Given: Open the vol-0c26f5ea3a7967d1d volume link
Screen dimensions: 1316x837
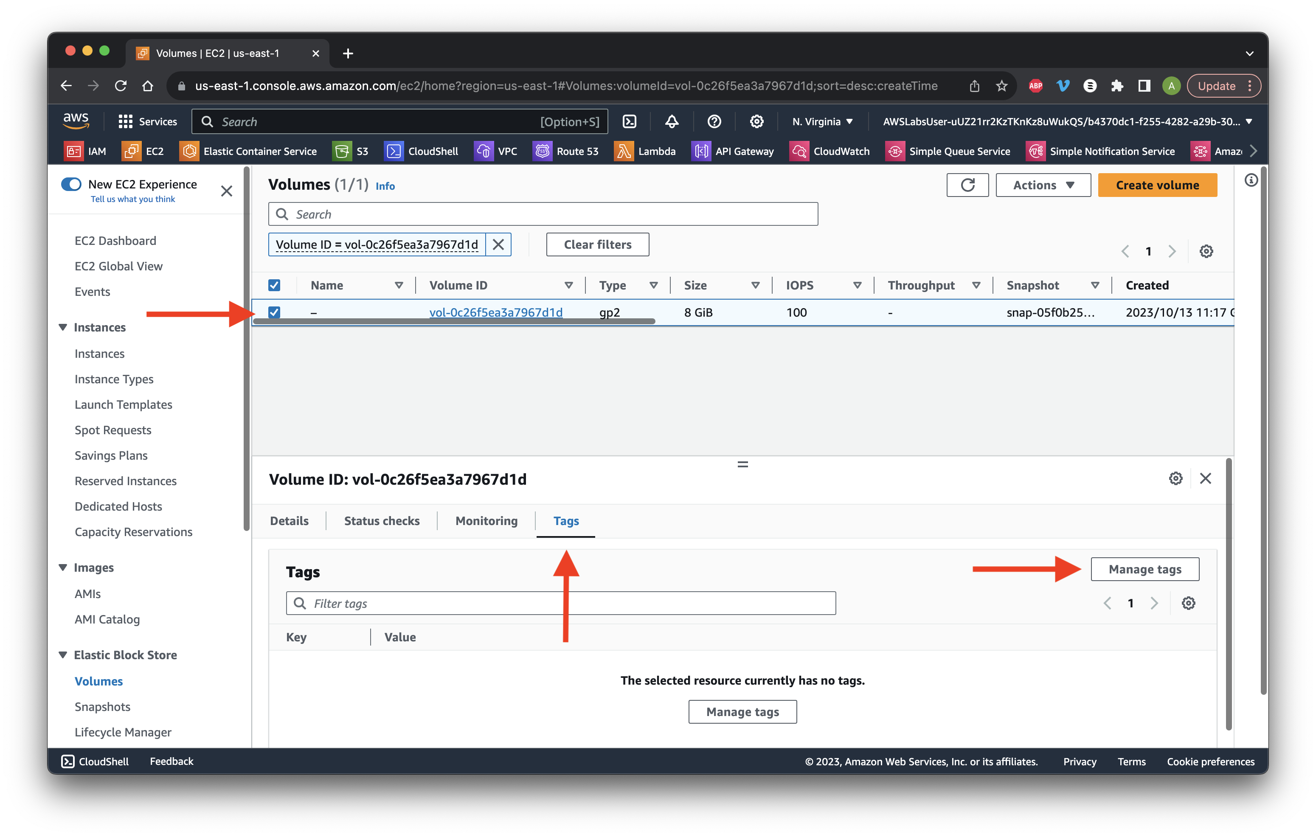Looking at the screenshot, I should point(496,312).
